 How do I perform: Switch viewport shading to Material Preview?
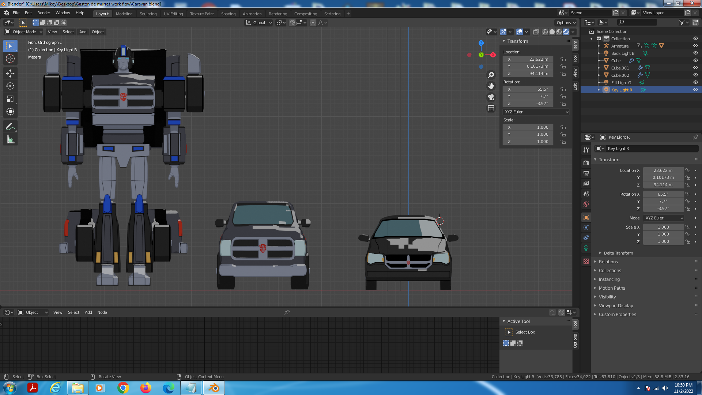[559, 32]
